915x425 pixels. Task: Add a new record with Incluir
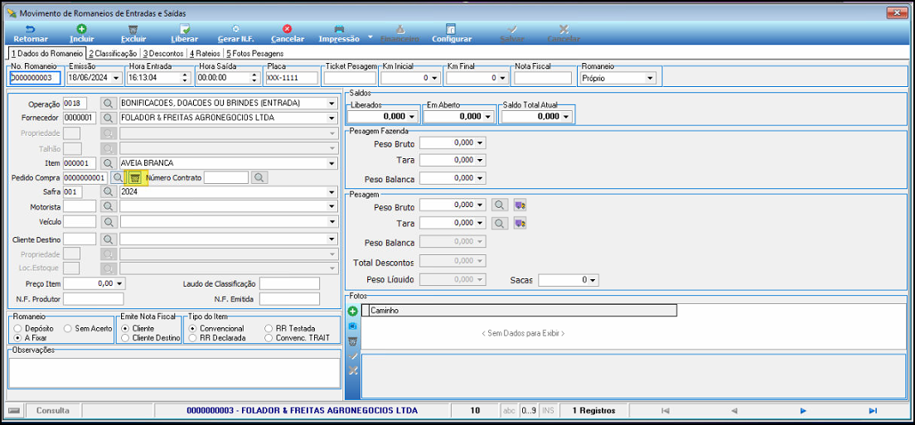pos(82,34)
